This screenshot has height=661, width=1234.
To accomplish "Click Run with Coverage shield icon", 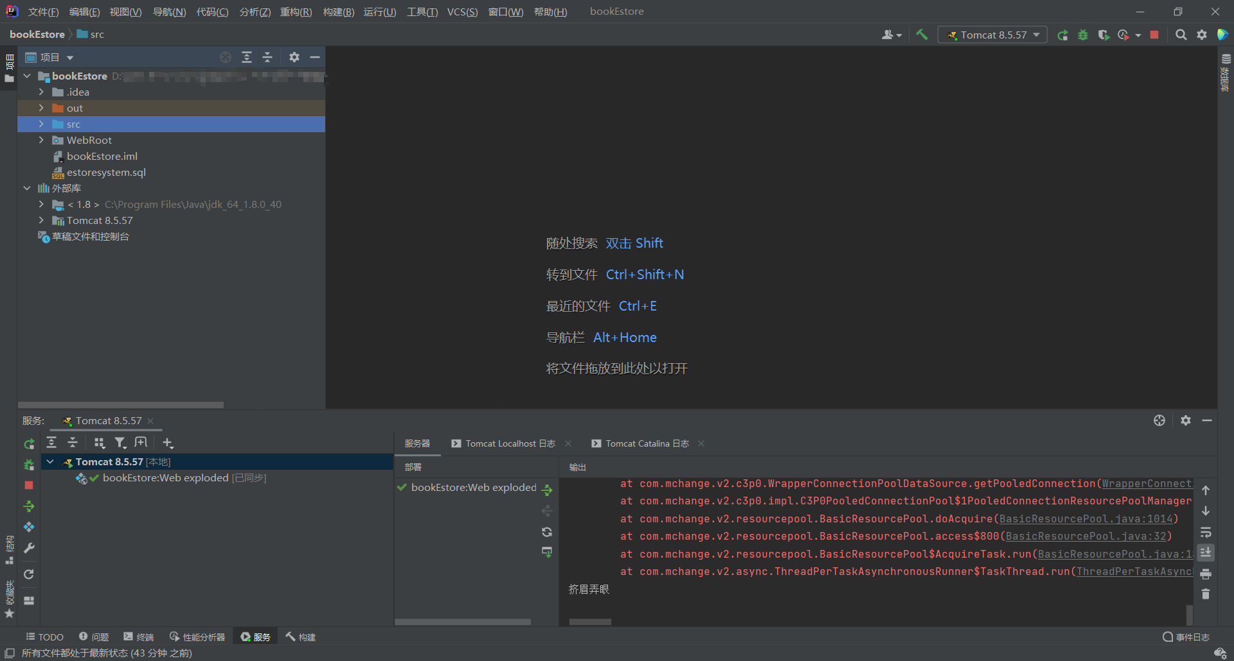I will (x=1104, y=35).
